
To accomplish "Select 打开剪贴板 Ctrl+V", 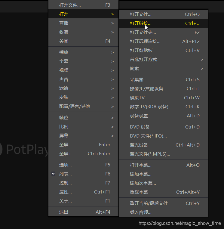I will (164, 51).
